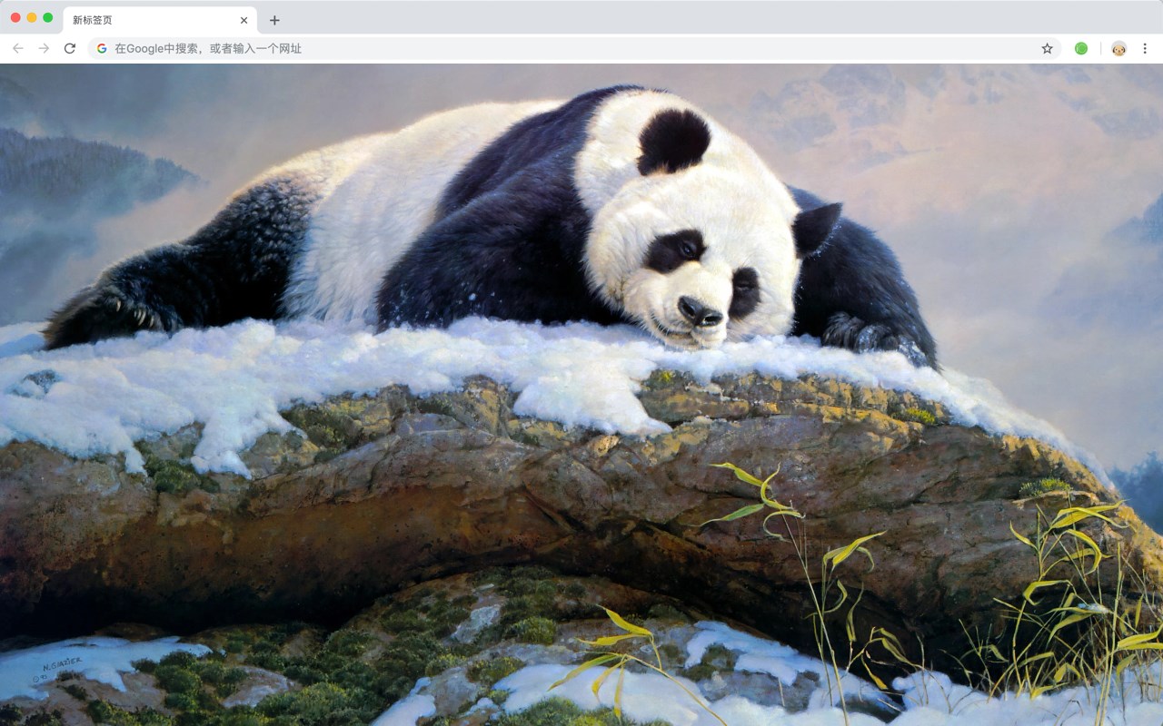
Task: Go back to the previous page
Action: [18, 48]
